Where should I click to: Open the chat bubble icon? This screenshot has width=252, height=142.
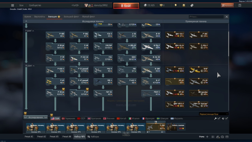[x=222, y=137]
